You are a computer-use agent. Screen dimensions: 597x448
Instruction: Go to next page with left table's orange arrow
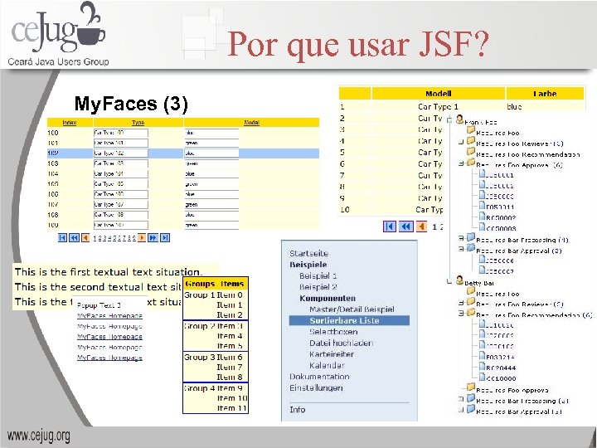click(x=142, y=238)
